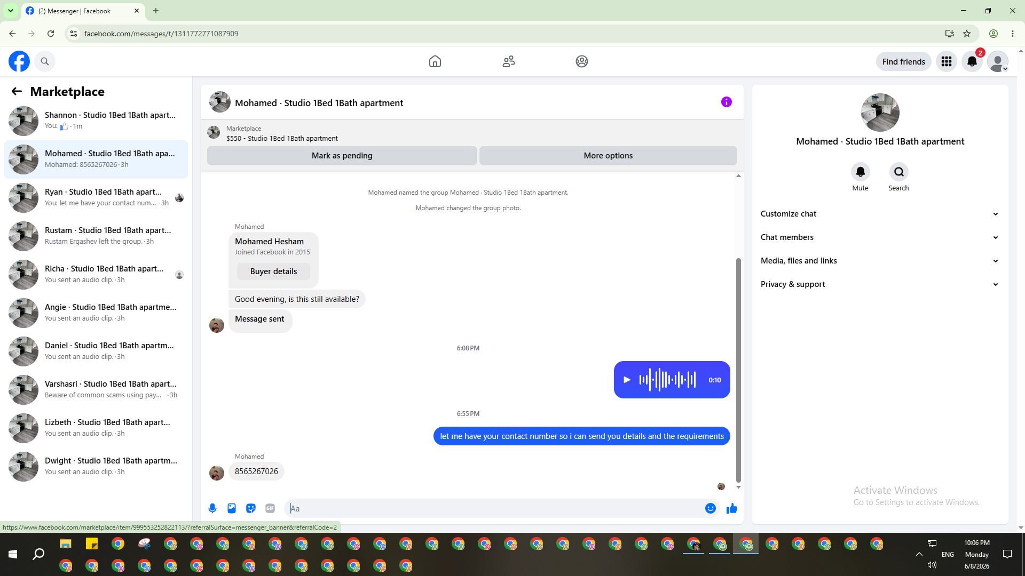Click Mohamed's avatar beside the 8565267026 message
Viewport: 1025px width, 576px height.
coord(217,473)
